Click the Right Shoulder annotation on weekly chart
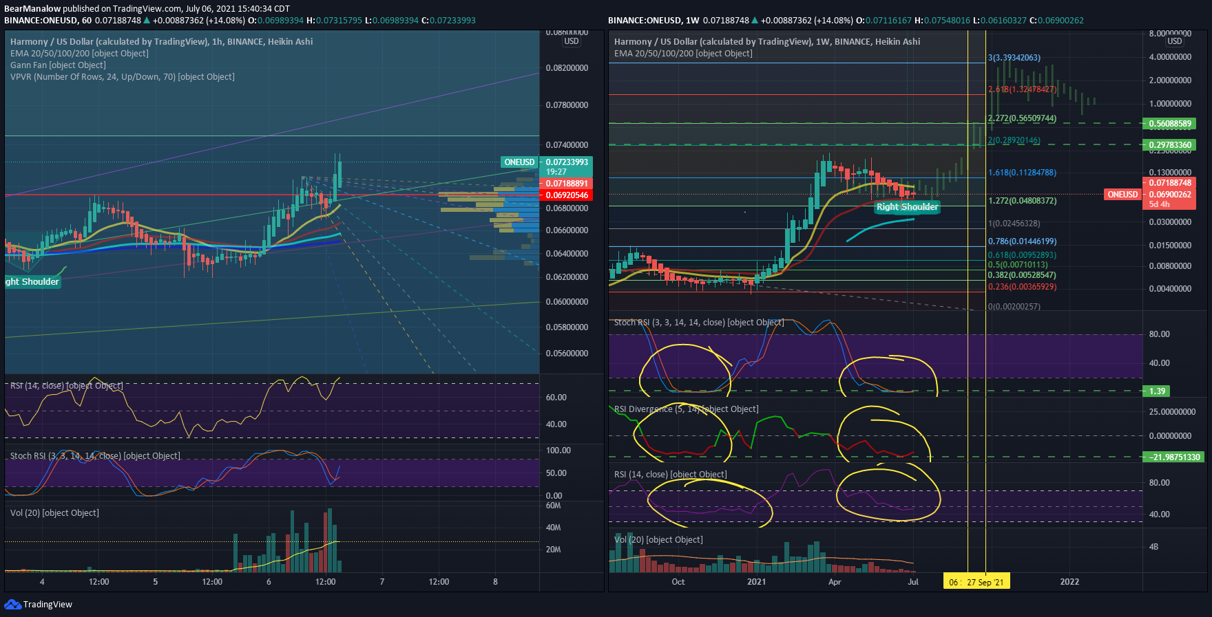Screen dimensions: 1212x617 [x=907, y=207]
